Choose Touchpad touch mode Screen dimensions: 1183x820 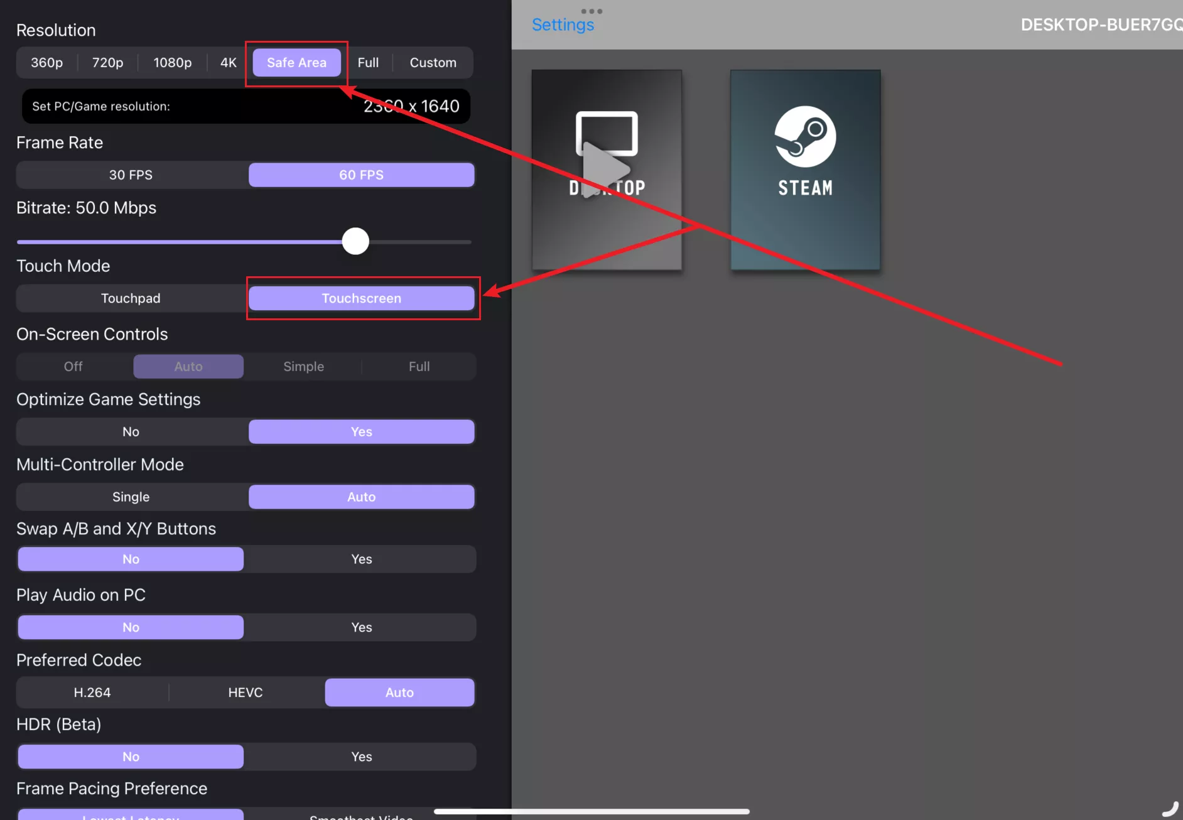(x=131, y=298)
